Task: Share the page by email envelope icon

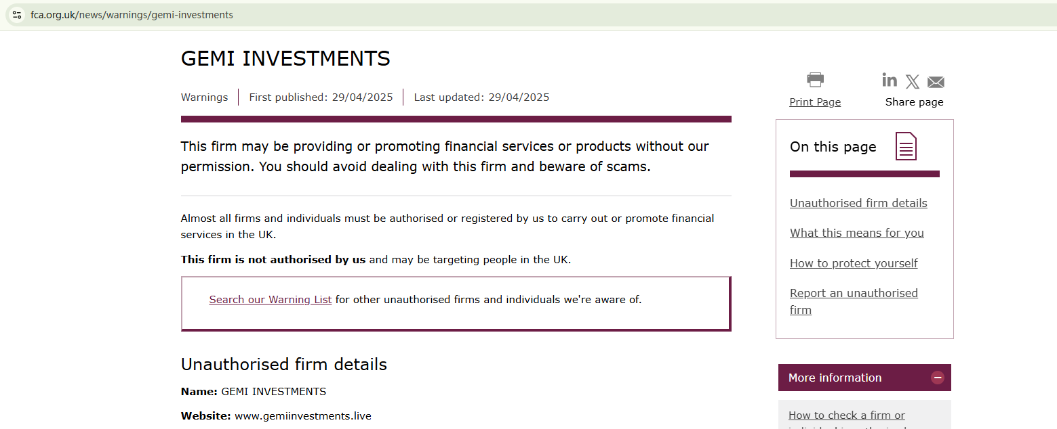Action: pos(936,83)
